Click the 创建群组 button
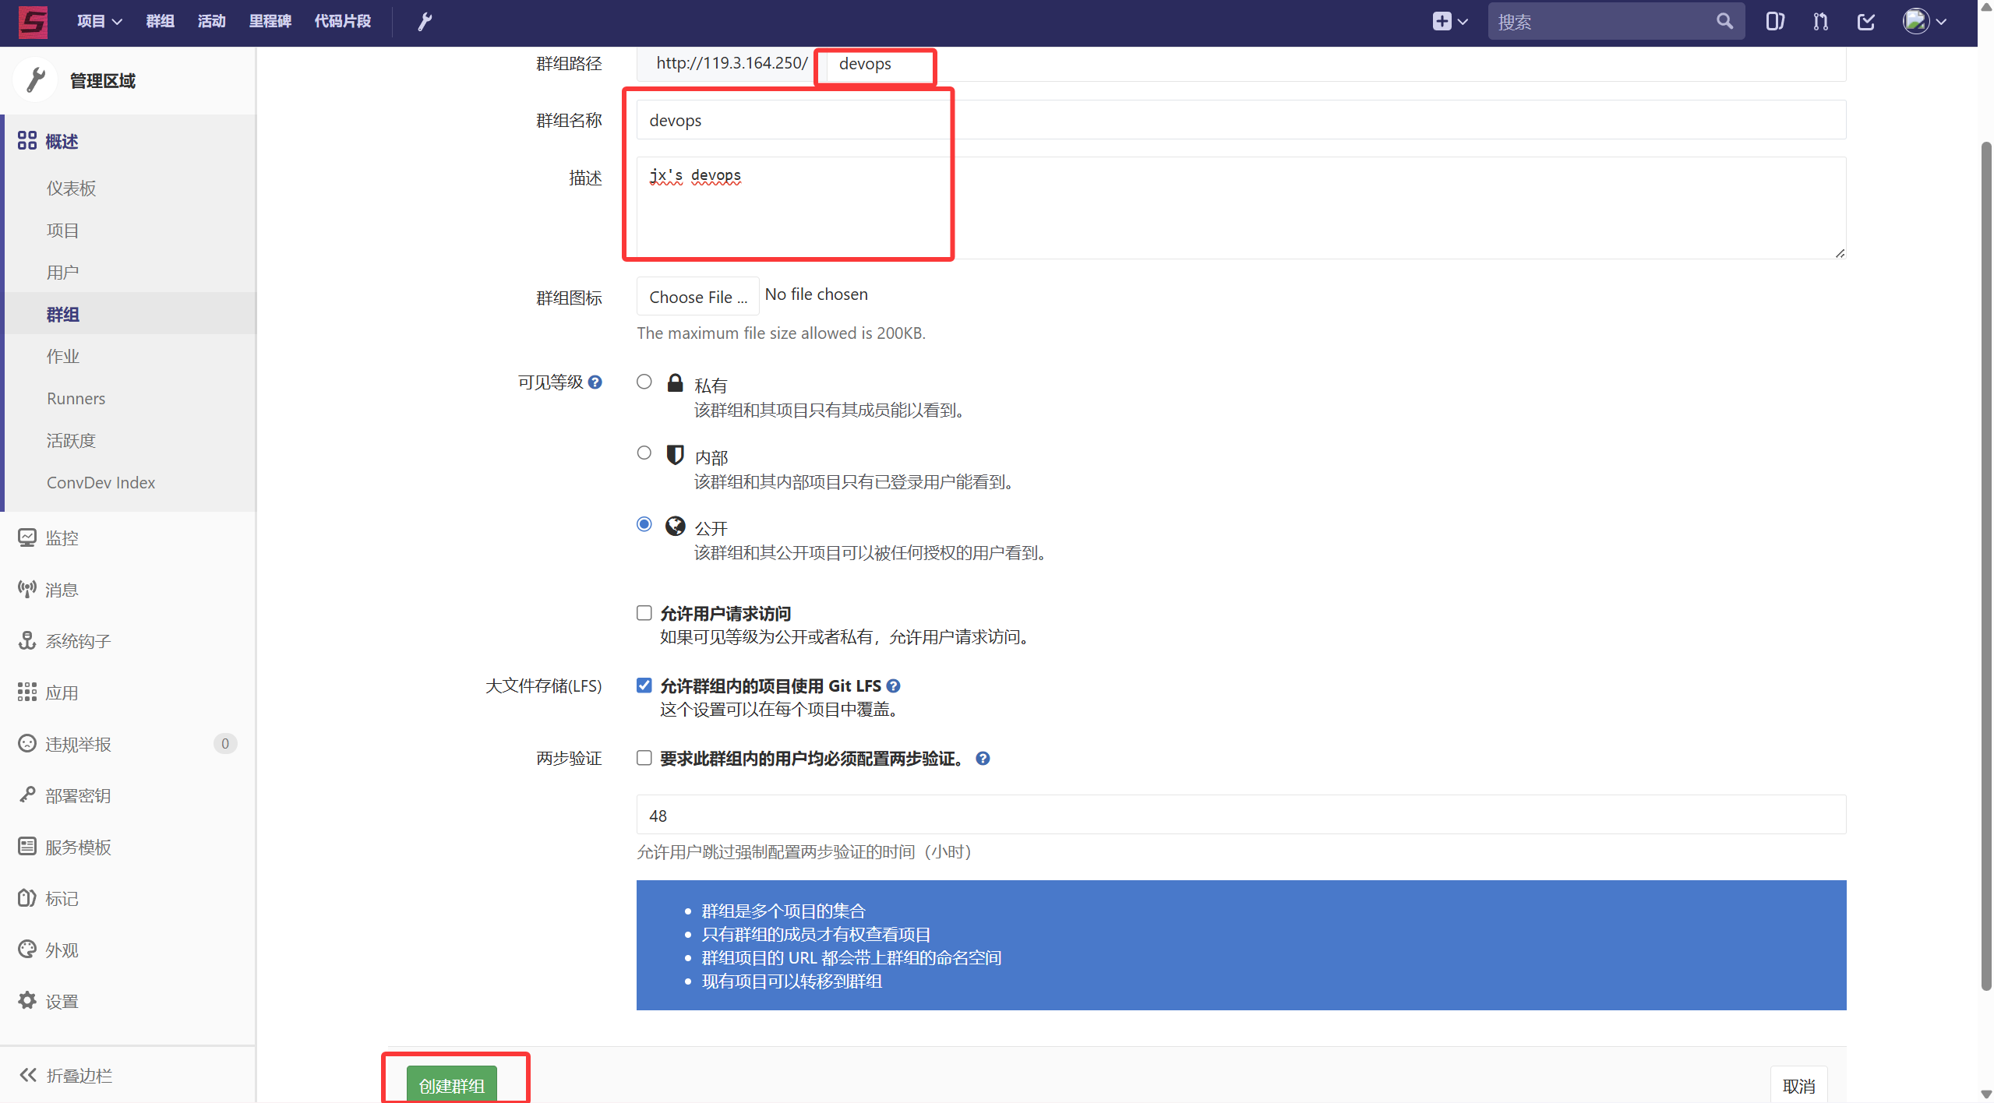Viewport: 1994px width, 1103px height. [452, 1084]
